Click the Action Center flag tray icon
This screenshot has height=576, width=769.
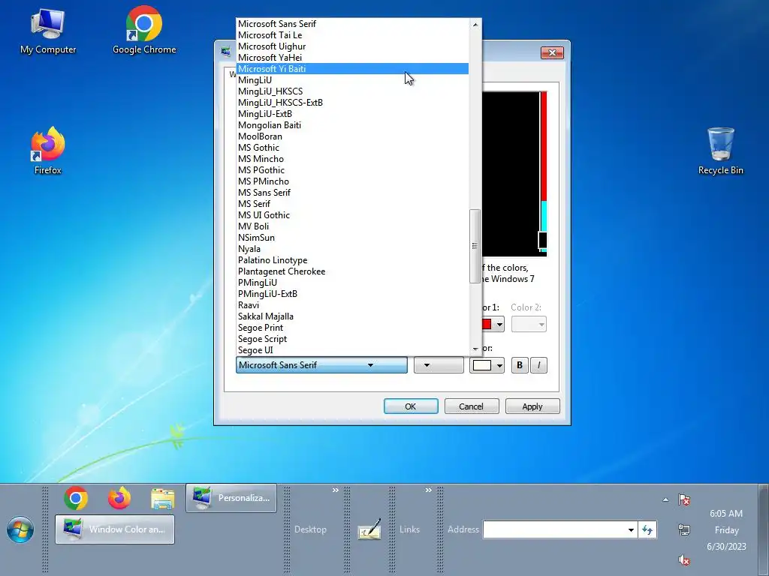click(x=684, y=499)
